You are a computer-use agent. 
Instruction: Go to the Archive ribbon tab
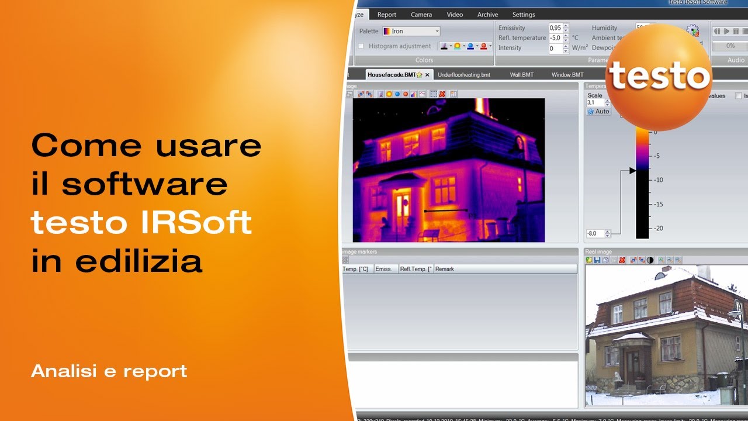pos(488,15)
